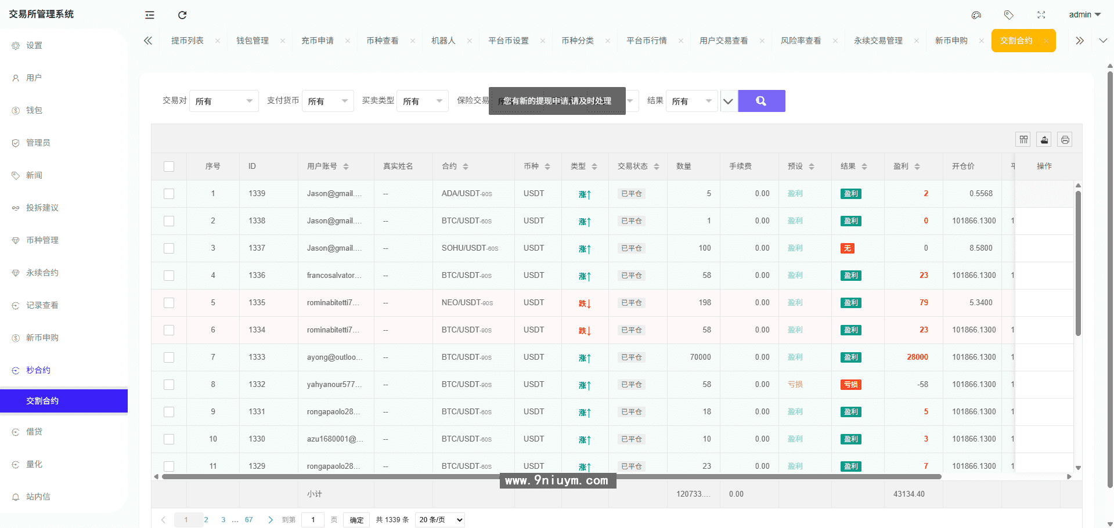Open the column settings icon above table
The image size is (1114, 528).
coord(1023,139)
